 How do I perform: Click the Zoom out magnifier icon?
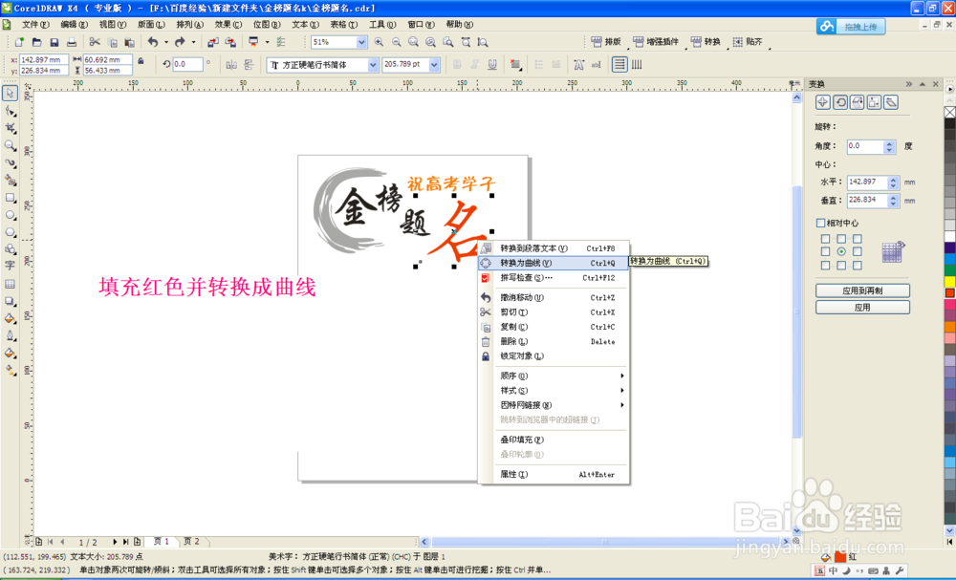[397, 42]
